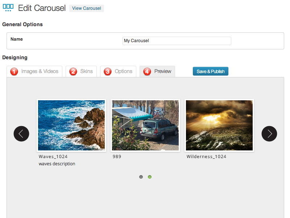
Task: Click the Wilderness_1024 caption title
Action: point(206,157)
